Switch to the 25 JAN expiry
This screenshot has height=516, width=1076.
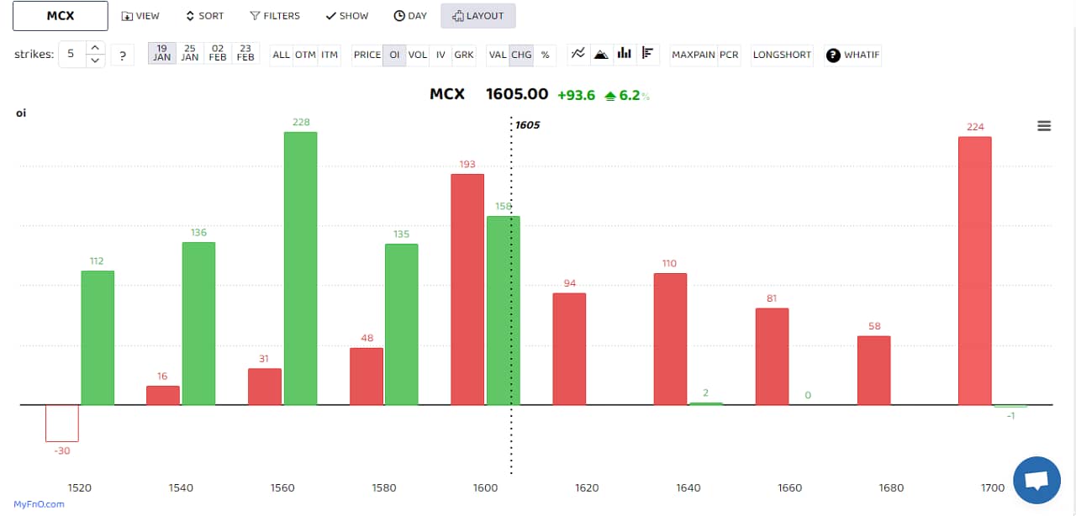point(189,54)
